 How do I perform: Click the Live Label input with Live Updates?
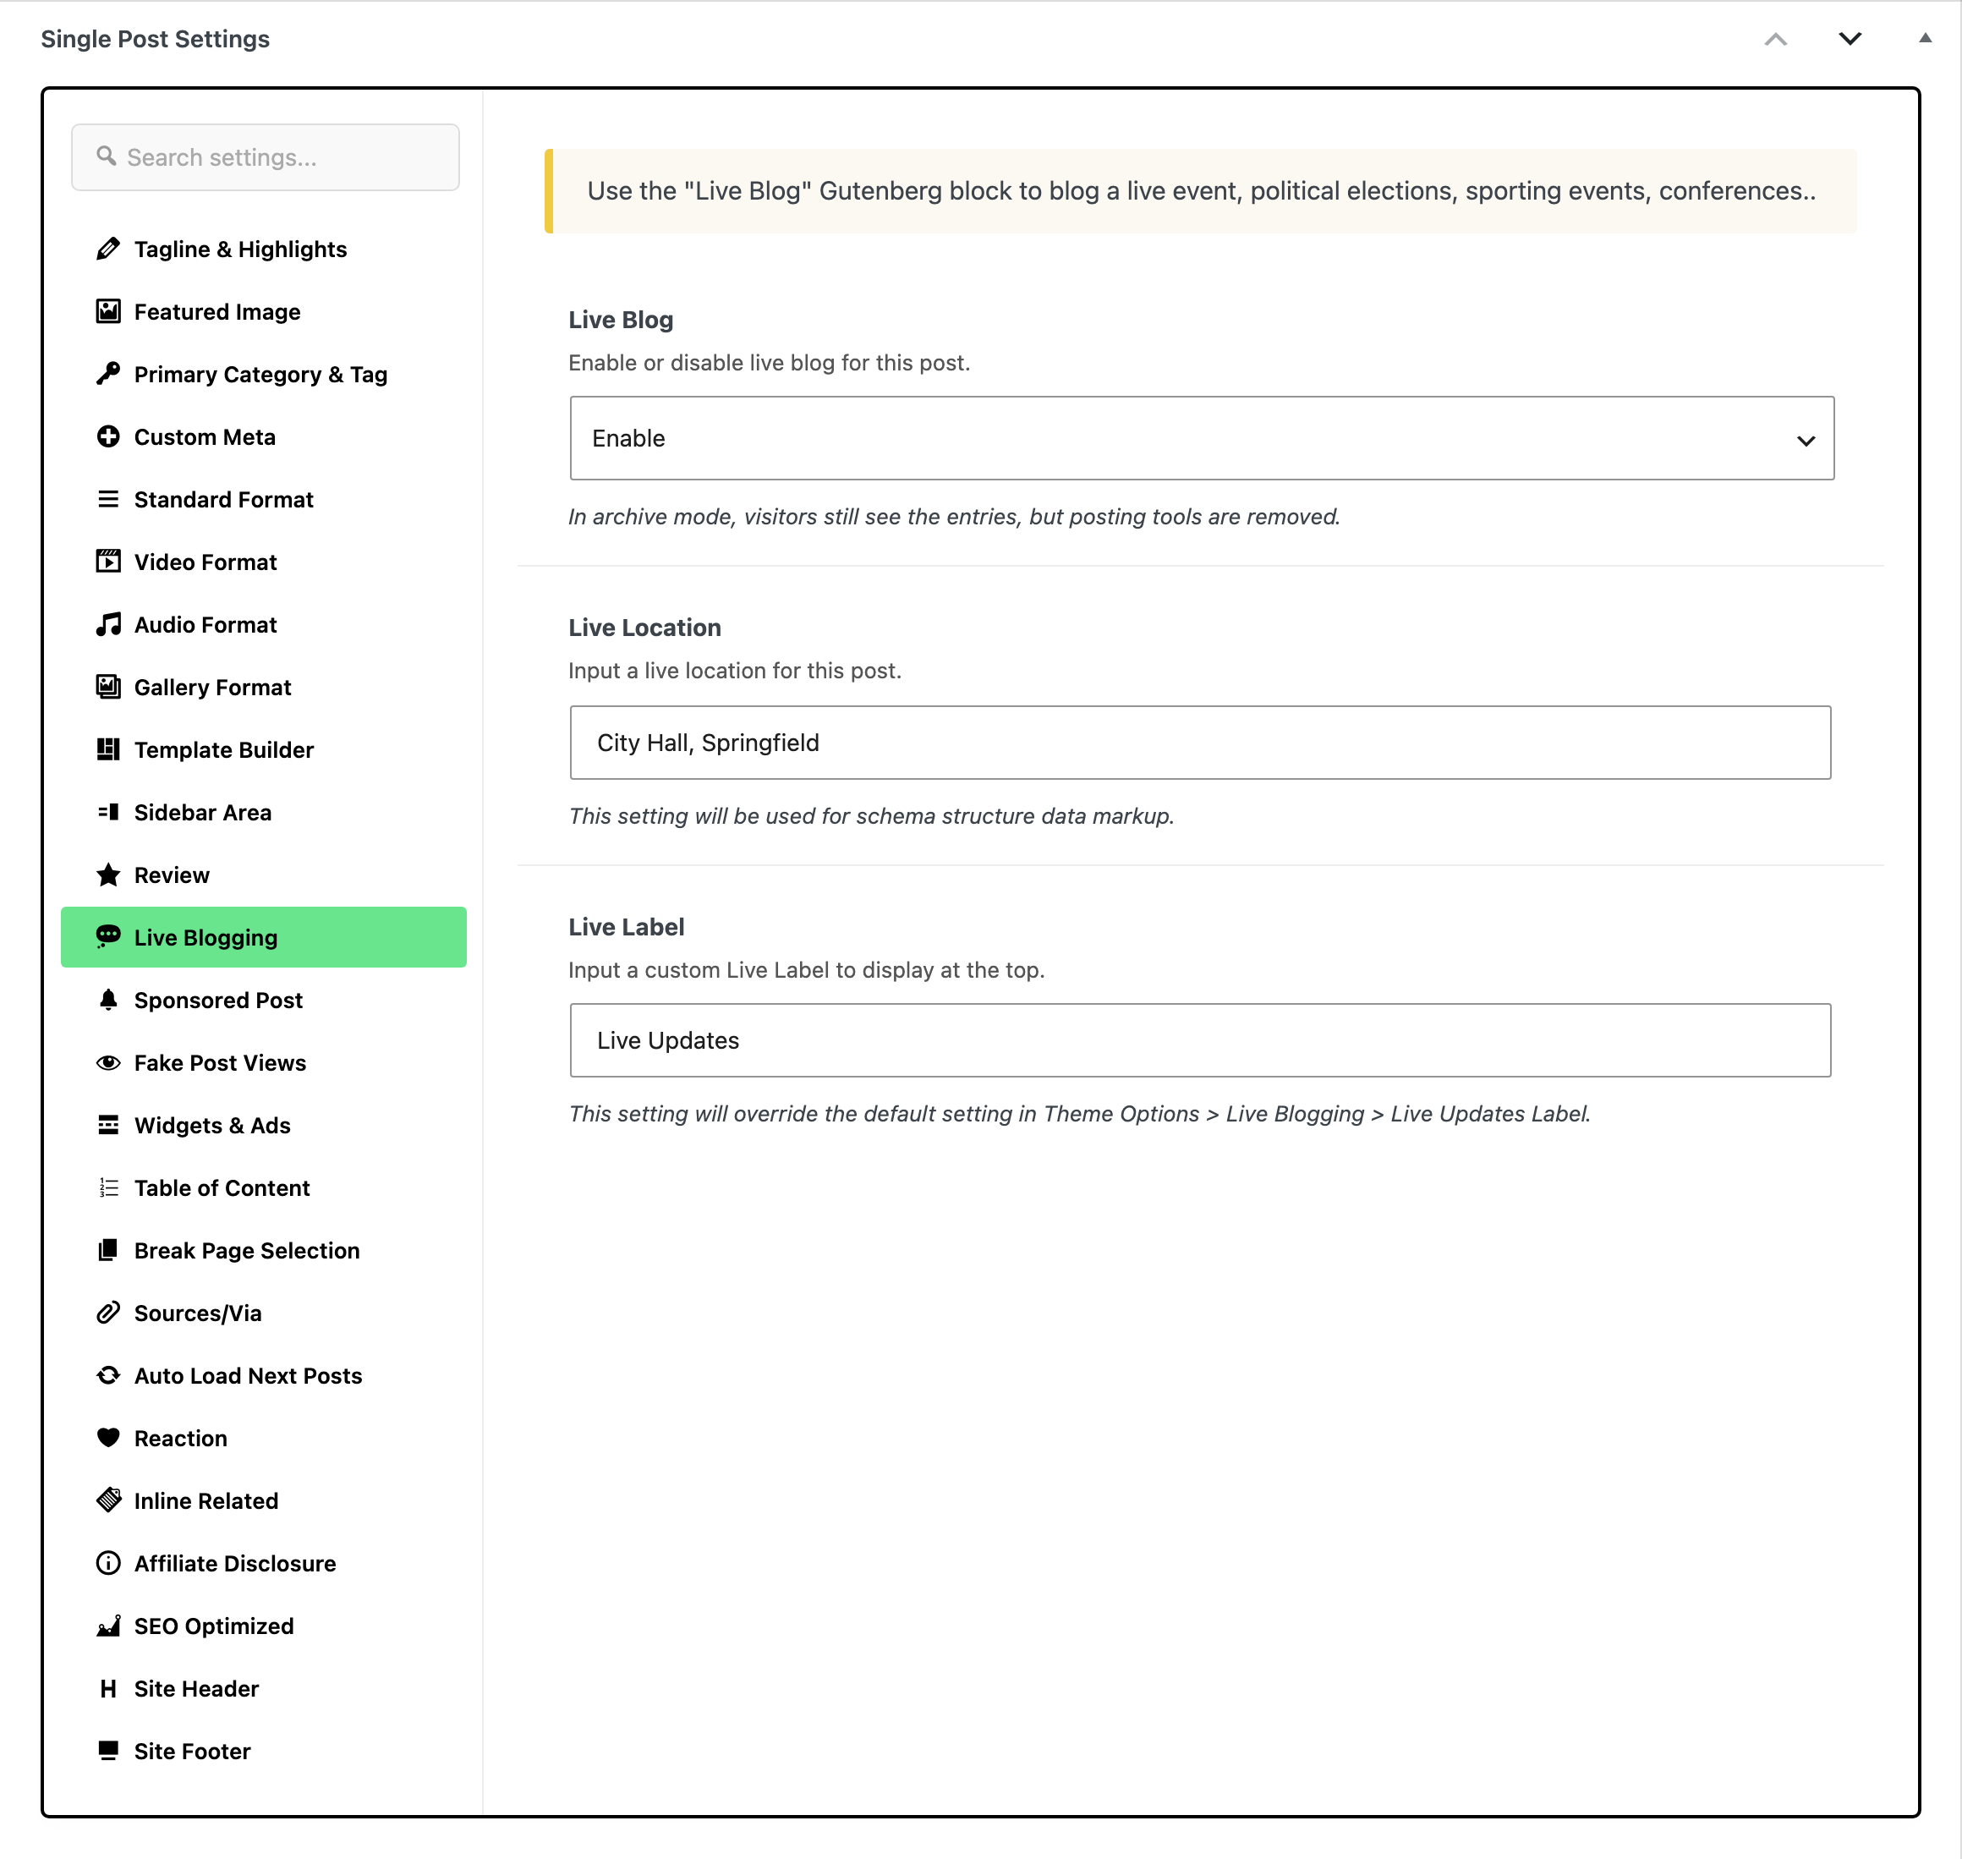tap(1200, 1040)
